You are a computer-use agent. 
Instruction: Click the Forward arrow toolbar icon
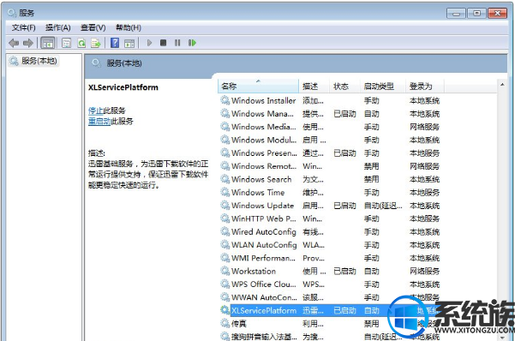click(x=28, y=43)
